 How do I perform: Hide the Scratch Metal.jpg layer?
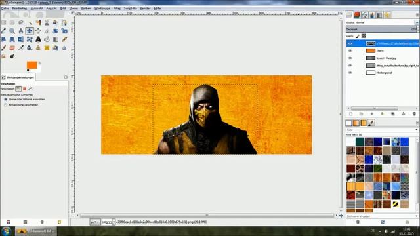click(x=350, y=58)
